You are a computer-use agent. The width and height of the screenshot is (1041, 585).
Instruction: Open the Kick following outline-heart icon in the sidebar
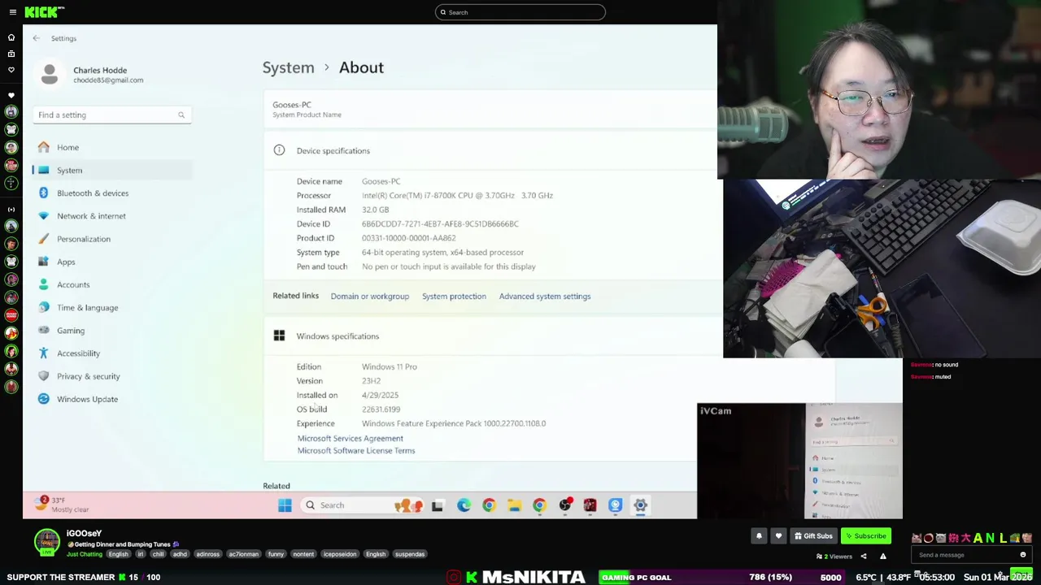[x=11, y=70]
